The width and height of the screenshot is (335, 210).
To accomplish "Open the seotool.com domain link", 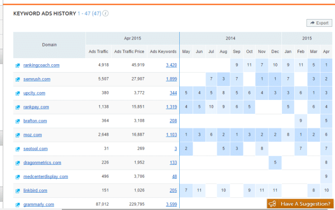I will [x=36, y=149].
